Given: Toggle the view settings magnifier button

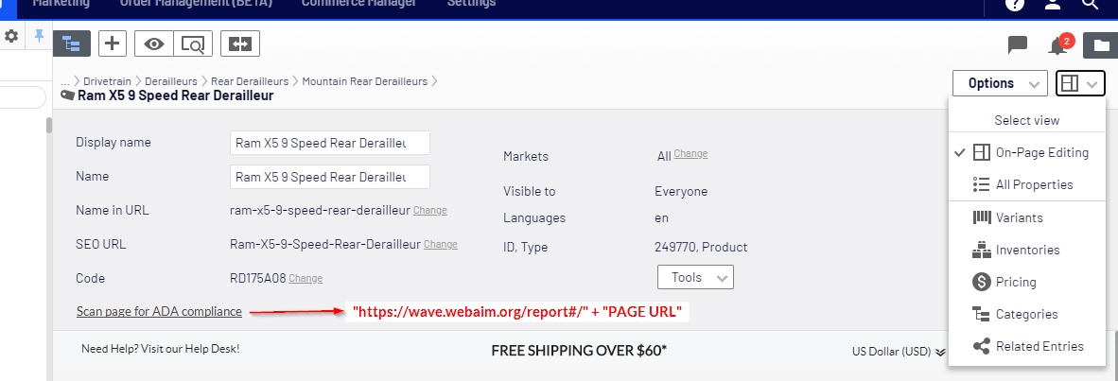Looking at the screenshot, I should [193, 43].
